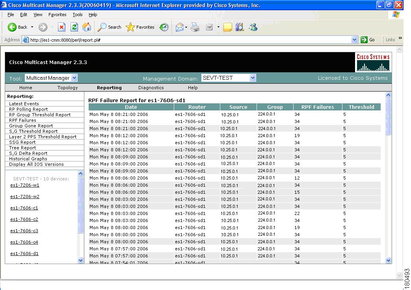The width and height of the screenshot is (411, 290).
Task: Refresh the page with green arrows icon
Action: point(74,27)
